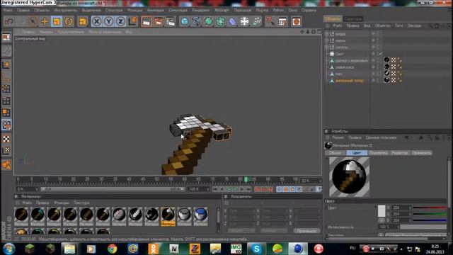The width and height of the screenshot is (453, 255).
Task: Toggle the Z axis lock
Action: pos(121,21)
